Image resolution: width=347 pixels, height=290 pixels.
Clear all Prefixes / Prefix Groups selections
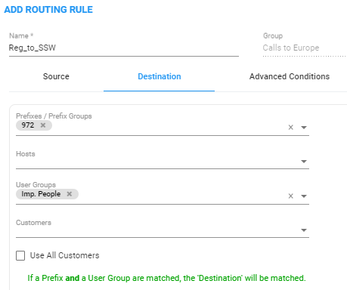(x=291, y=128)
